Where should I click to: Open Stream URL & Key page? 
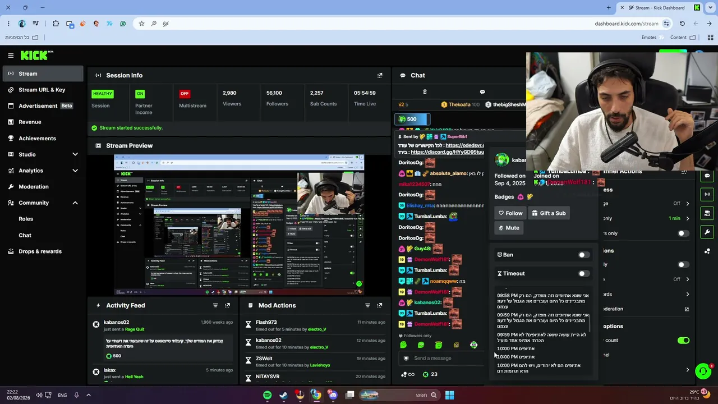click(x=43, y=90)
